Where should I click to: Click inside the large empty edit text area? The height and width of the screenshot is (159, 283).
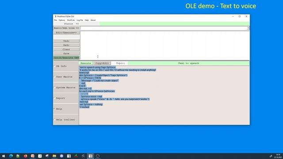click(x=165, y=45)
